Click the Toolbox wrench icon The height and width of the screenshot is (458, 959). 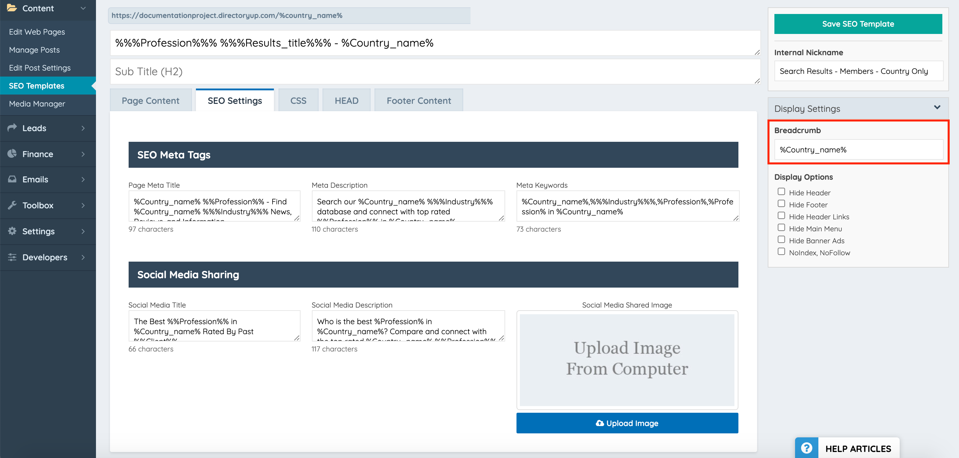12,205
